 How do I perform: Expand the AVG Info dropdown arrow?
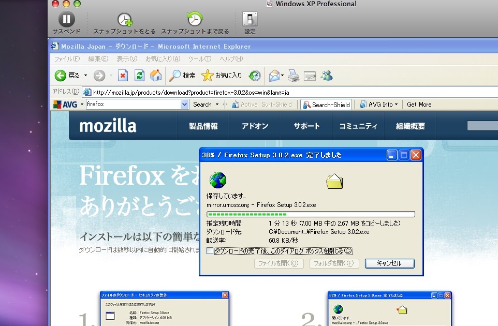[396, 105]
